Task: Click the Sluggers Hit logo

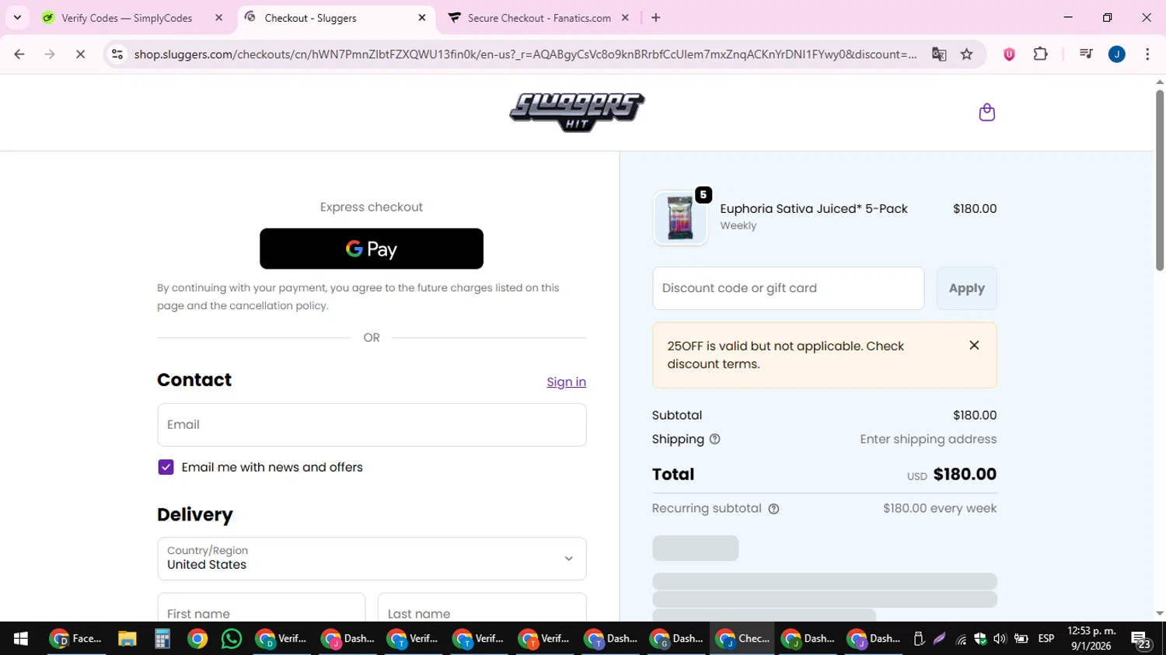Action: [x=577, y=113]
